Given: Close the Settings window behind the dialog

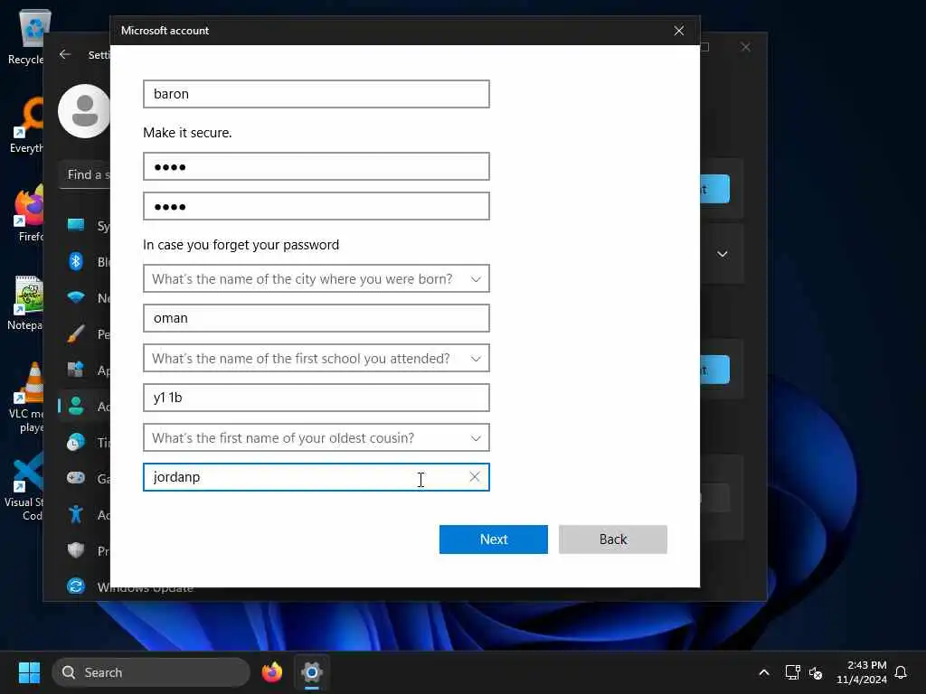Looking at the screenshot, I should [745, 47].
